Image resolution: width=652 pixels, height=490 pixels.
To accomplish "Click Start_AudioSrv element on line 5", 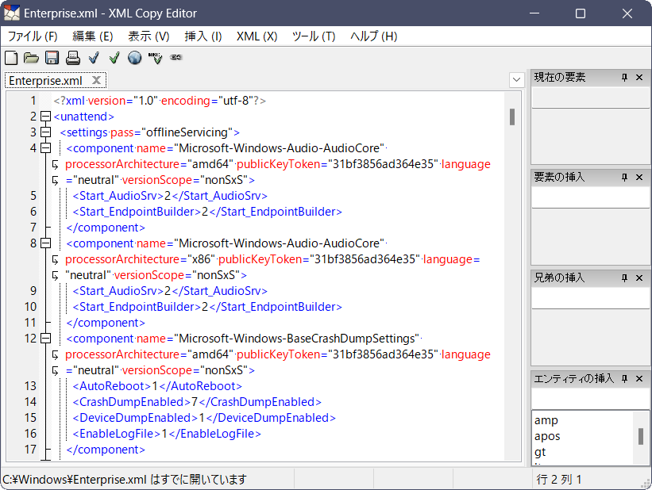I will 170,196.
